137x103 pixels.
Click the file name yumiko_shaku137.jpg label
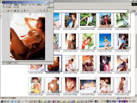pos(53,73)
